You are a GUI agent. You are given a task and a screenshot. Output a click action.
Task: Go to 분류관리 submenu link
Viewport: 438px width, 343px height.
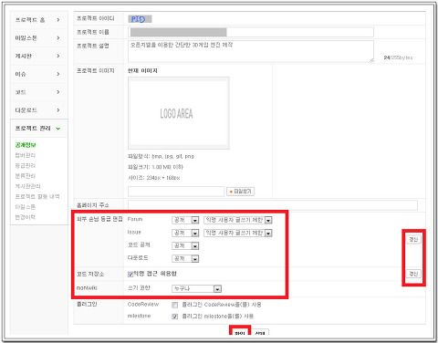click(26, 176)
